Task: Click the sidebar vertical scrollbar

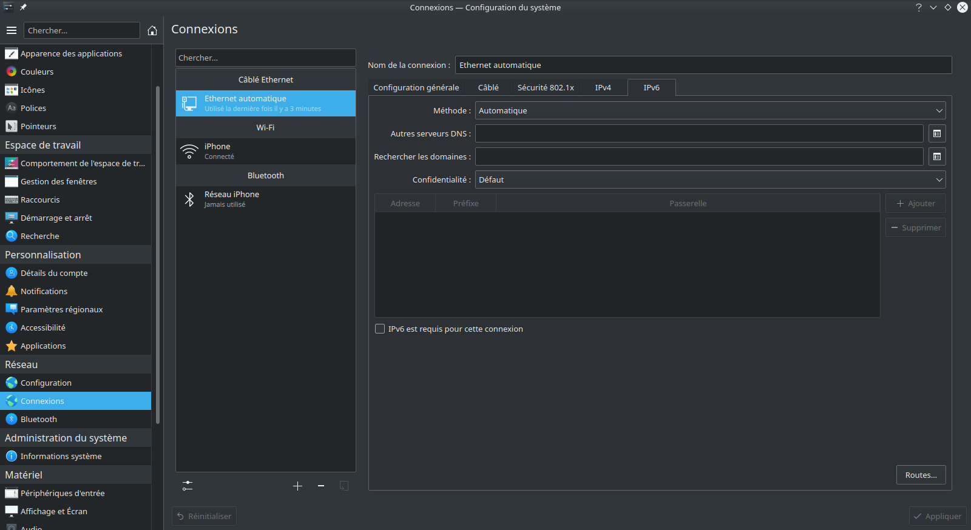Action: pos(158,255)
